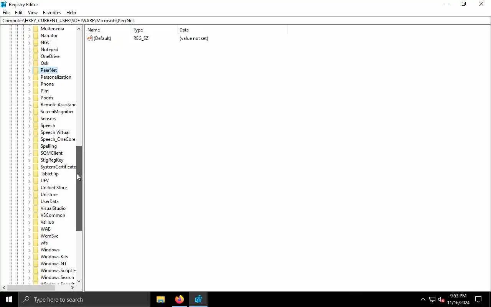Select the VSCommon key
The image size is (491, 307).
click(x=53, y=215)
